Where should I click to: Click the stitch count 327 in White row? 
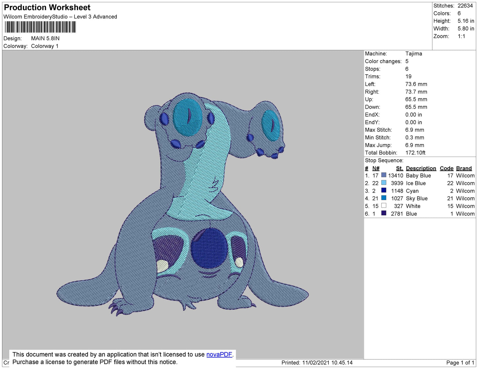click(399, 206)
